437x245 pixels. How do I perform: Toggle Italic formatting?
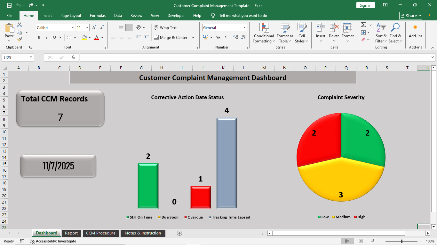click(x=47, y=37)
